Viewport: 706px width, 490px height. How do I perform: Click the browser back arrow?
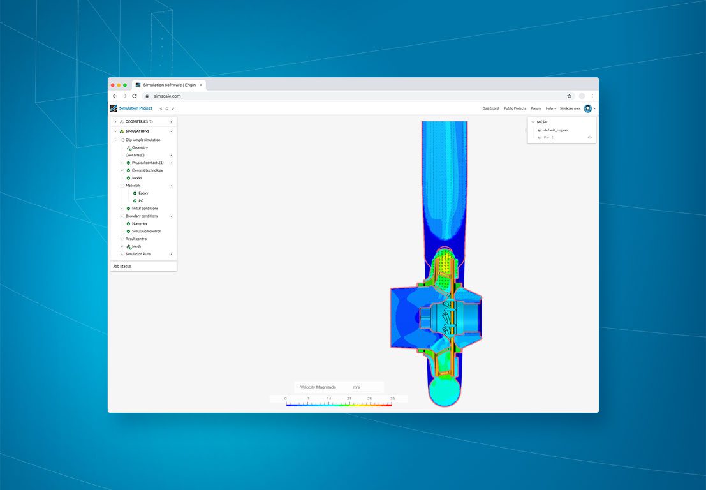[x=115, y=96]
